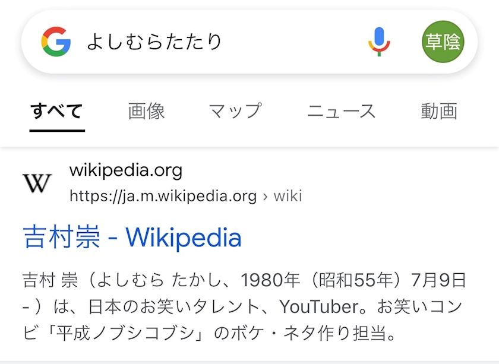Click the wikipedia.org site name
The image size is (499, 364).
(126, 171)
